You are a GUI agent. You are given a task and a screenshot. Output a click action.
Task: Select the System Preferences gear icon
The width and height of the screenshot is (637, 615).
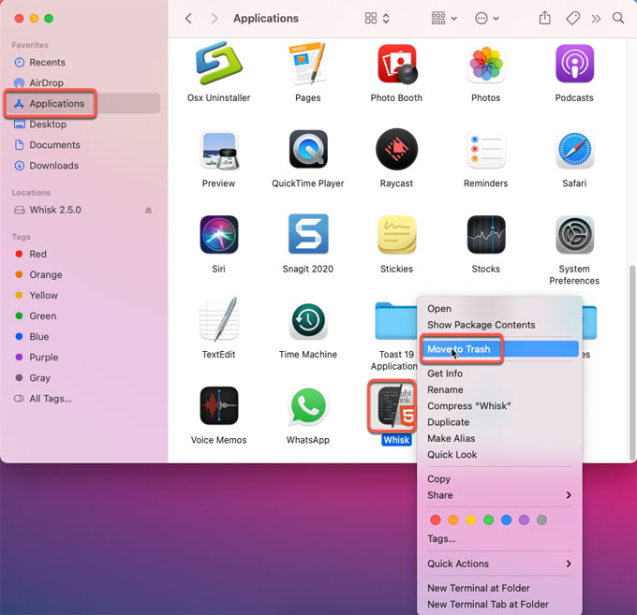pos(574,235)
